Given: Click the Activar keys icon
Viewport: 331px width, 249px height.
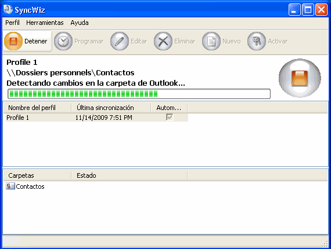Looking at the screenshot, I should click(257, 41).
